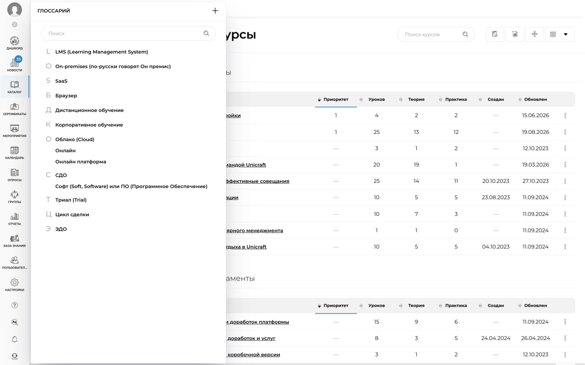
Task: Open the Отчеты sidebar item
Action: click(x=14, y=219)
